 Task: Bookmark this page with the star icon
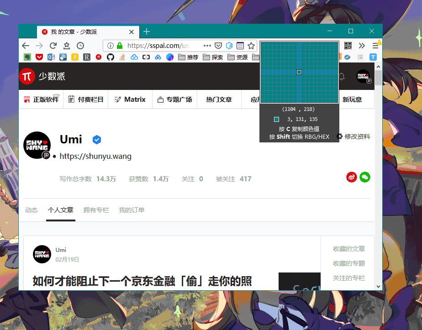pyautogui.click(x=251, y=46)
